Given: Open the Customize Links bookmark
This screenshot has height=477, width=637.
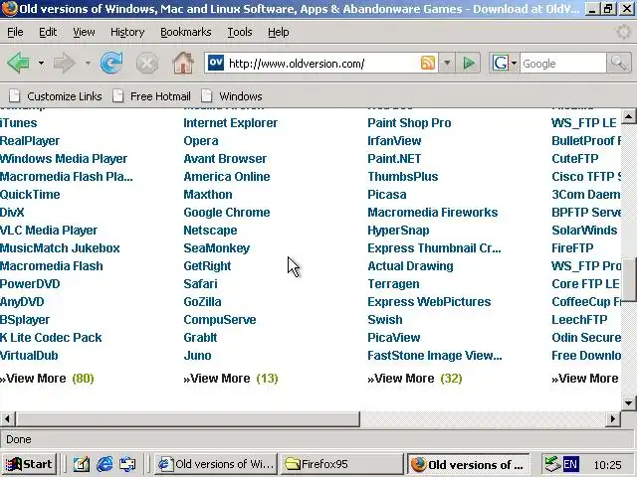Looking at the screenshot, I should pyautogui.click(x=56, y=96).
